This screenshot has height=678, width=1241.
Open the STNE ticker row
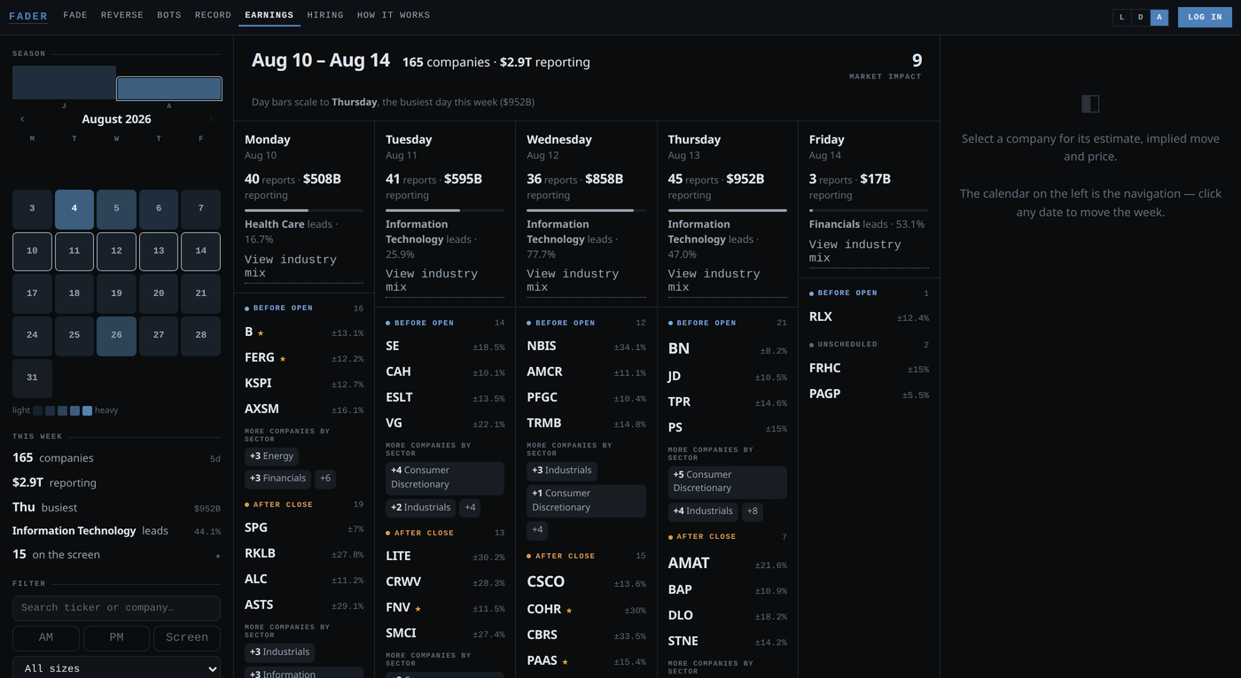pyautogui.click(x=727, y=642)
